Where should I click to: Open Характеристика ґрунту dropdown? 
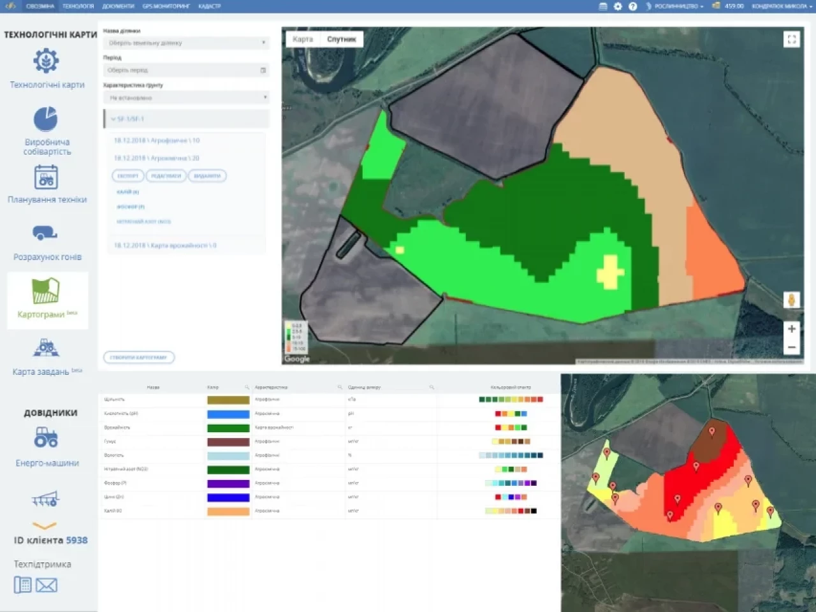point(186,98)
